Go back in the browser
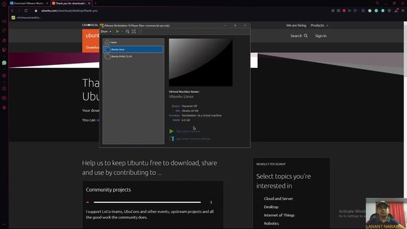The height and width of the screenshot is (229, 407). [12, 11]
